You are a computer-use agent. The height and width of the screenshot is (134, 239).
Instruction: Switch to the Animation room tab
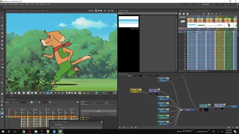(x=205, y=4)
